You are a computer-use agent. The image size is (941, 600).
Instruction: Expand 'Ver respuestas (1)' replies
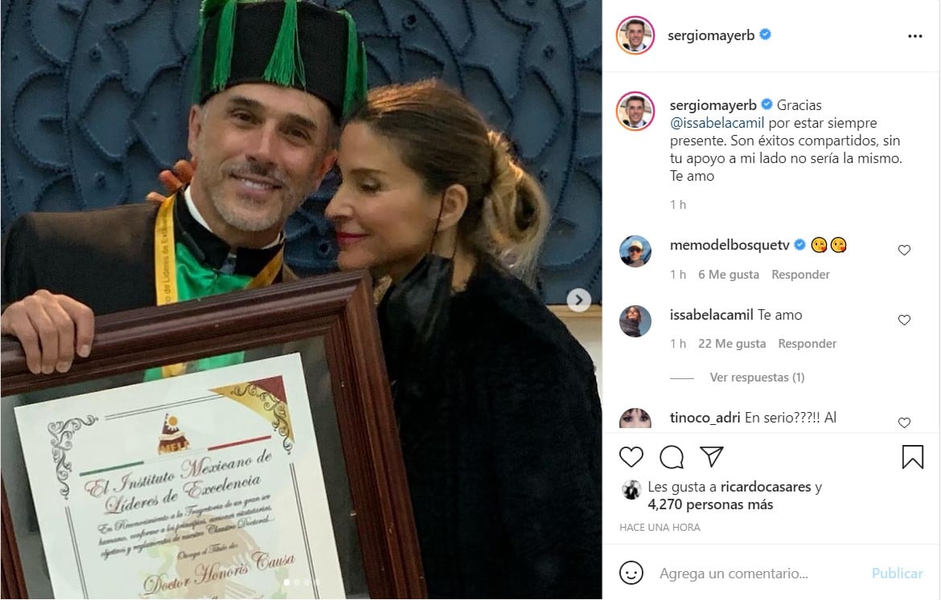(757, 378)
